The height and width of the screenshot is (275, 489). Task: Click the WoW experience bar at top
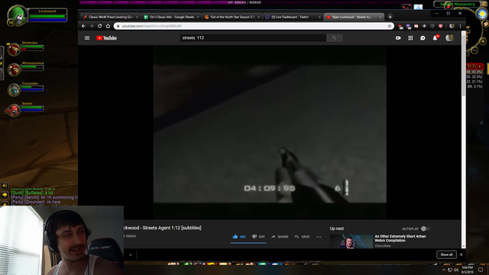(244, 2)
